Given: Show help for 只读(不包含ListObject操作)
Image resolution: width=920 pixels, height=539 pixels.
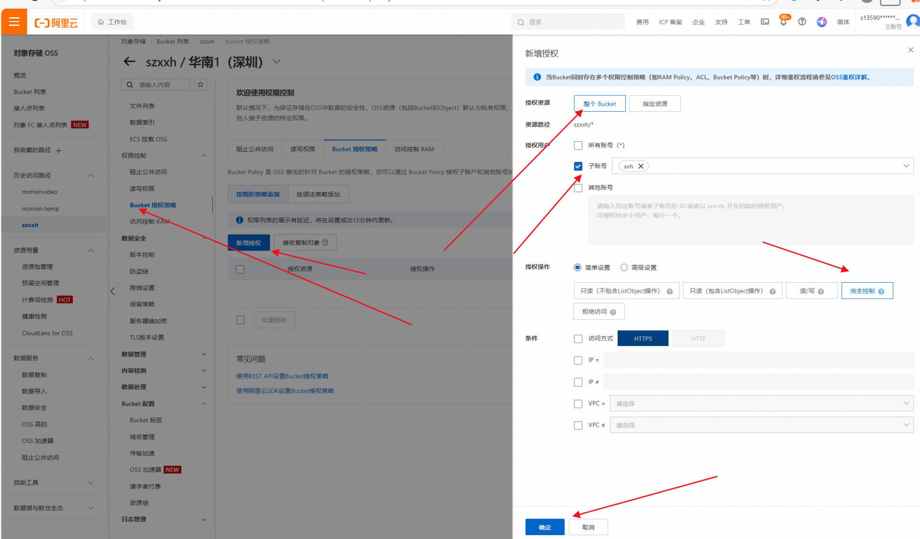Looking at the screenshot, I should coord(669,291).
